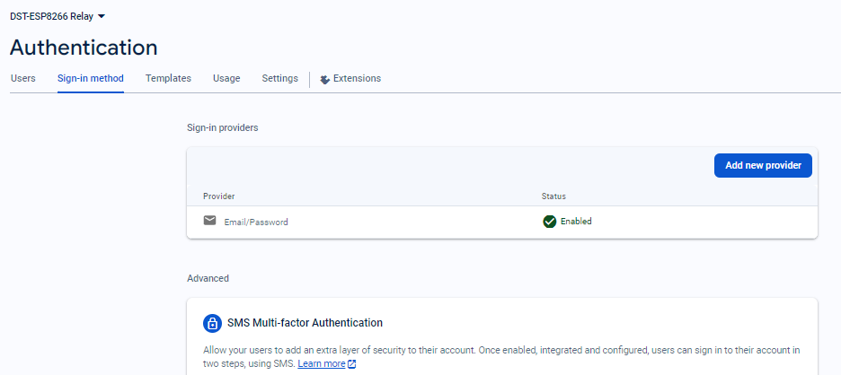Click the Extensions puzzle-piece icon
841x375 pixels.
[x=324, y=79]
